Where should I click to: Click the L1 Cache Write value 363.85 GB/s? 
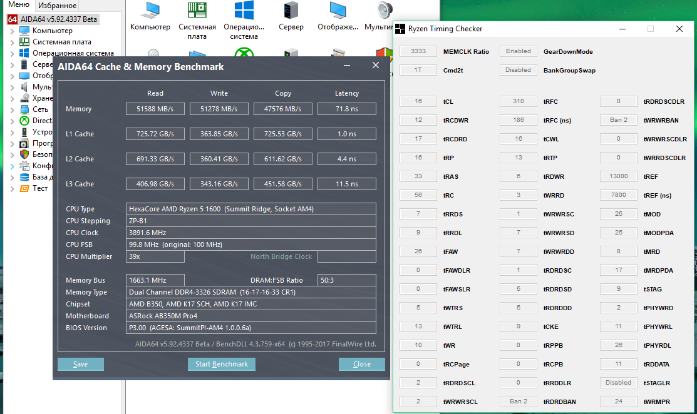(219, 134)
